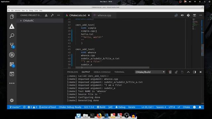Click Ln 20, Col 1 in status bar
Screen dimensions: 212x119
tap(147, 107)
